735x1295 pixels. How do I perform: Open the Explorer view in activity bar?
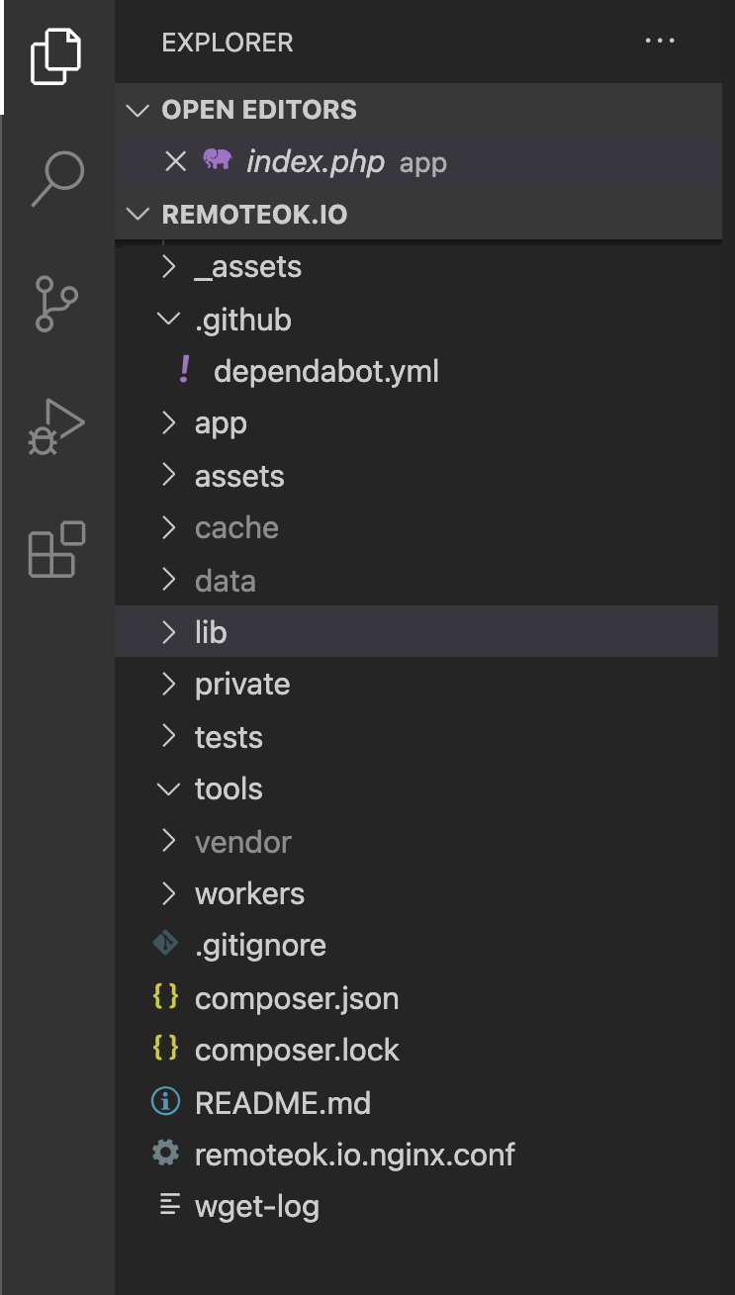[x=55, y=55]
